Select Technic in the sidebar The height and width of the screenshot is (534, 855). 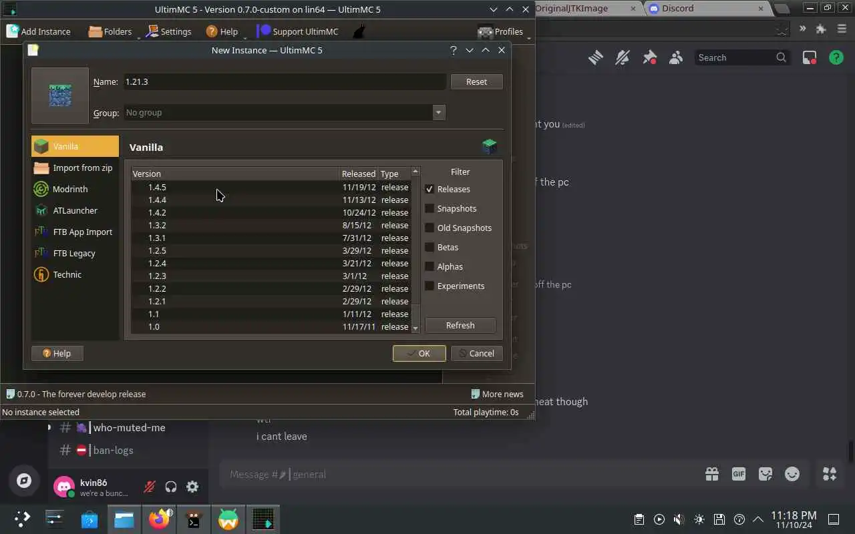[75, 274]
